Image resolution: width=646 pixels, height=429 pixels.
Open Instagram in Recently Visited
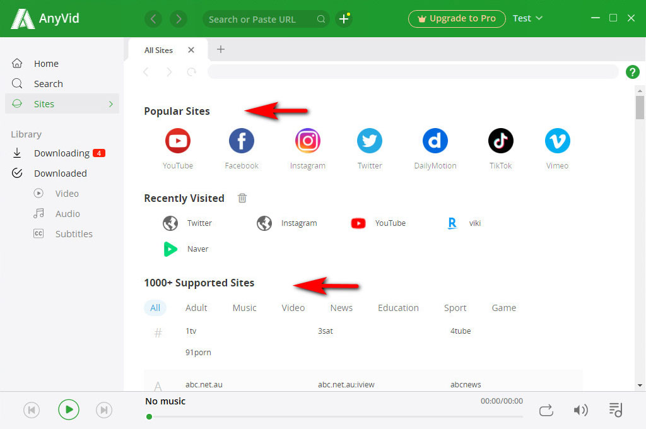click(x=287, y=223)
